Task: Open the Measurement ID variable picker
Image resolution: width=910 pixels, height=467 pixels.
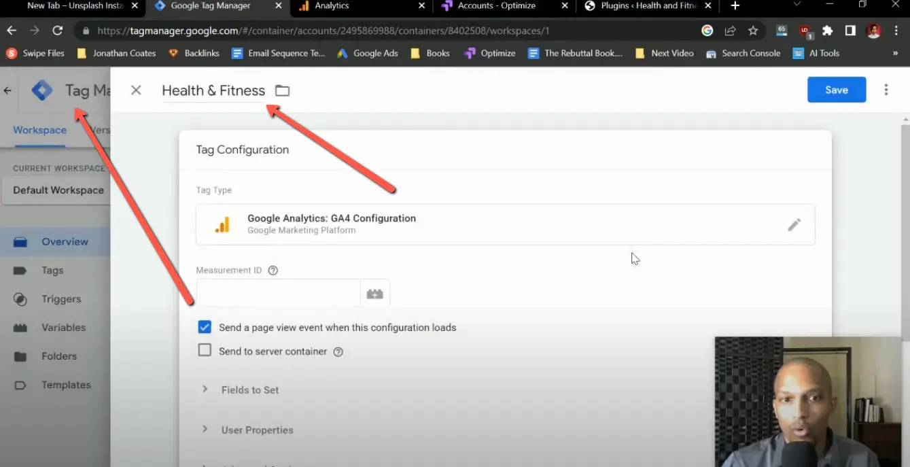Action: tap(374, 292)
